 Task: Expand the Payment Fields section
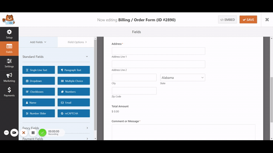click(56, 139)
